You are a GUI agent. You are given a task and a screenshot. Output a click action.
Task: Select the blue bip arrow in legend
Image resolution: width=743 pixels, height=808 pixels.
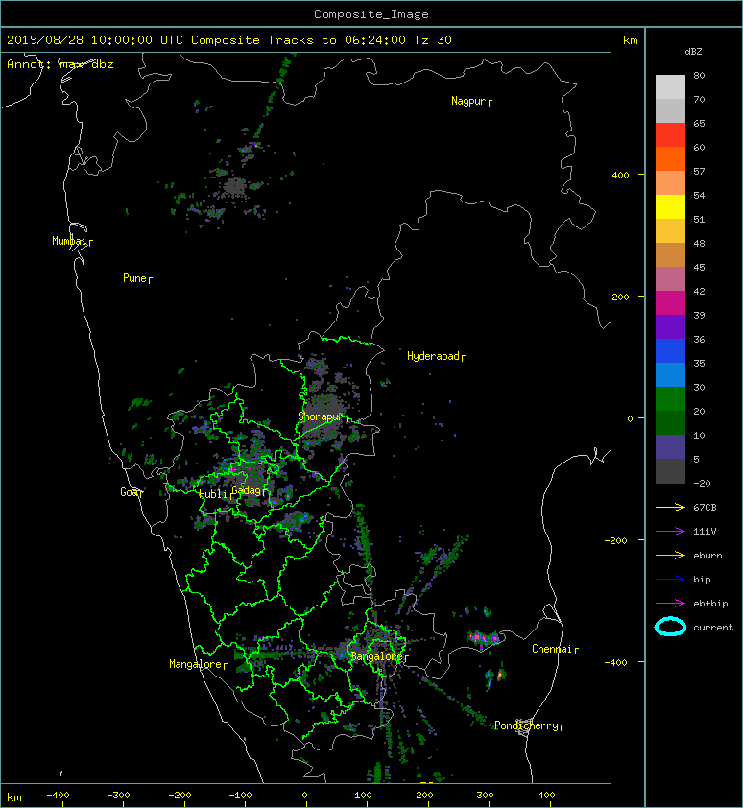670,580
